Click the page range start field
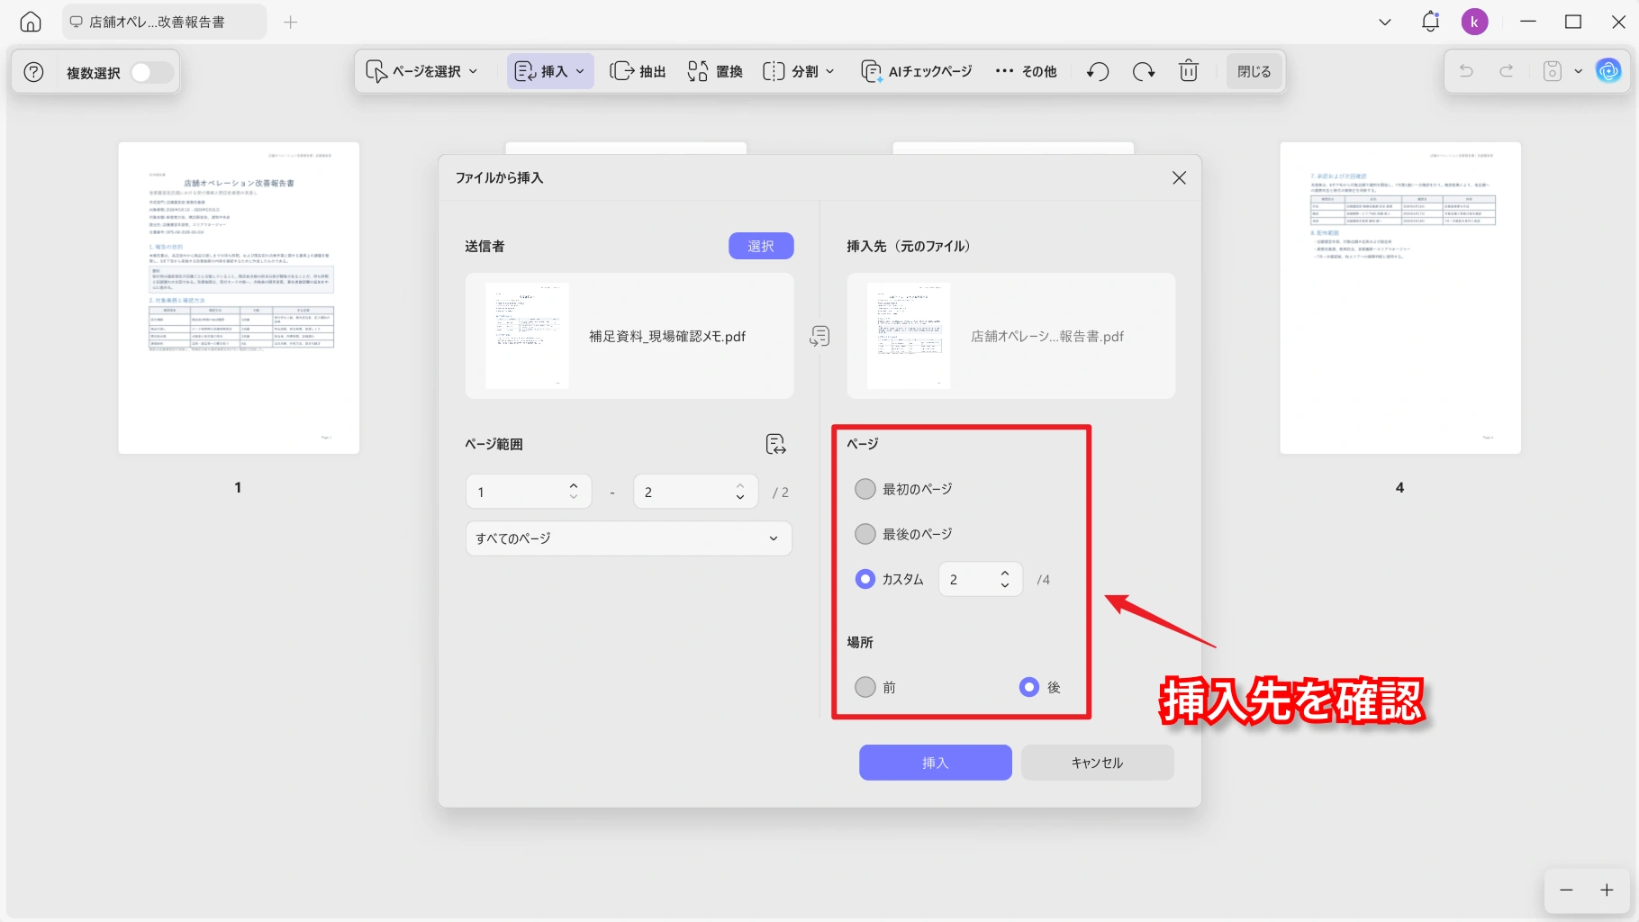The image size is (1639, 922). click(x=529, y=492)
